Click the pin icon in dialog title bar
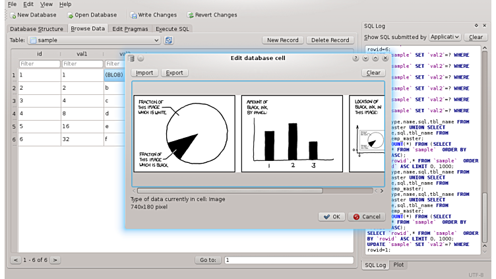Image resolution: width=496 pixels, height=279 pixels. (140, 58)
